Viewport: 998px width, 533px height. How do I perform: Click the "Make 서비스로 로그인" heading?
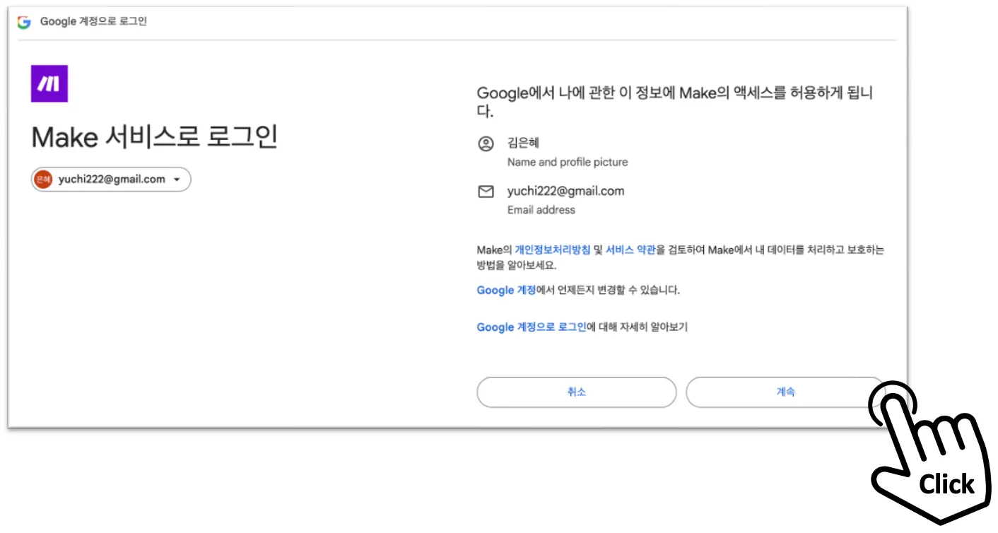(154, 138)
